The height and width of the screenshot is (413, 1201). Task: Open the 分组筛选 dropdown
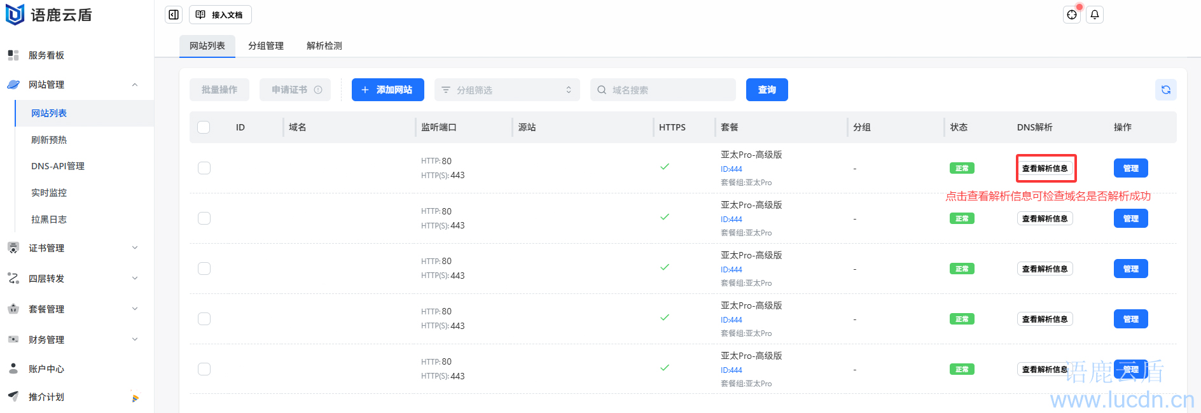pos(507,90)
